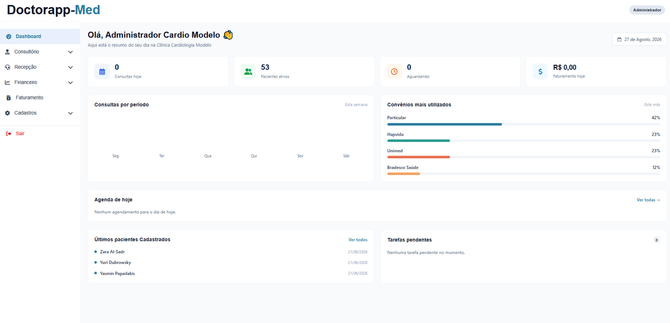Image resolution: width=670 pixels, height=323 pixels.
Task: Click the 27 de Agosto, 2026 date button
Action: tap(639, 39)
